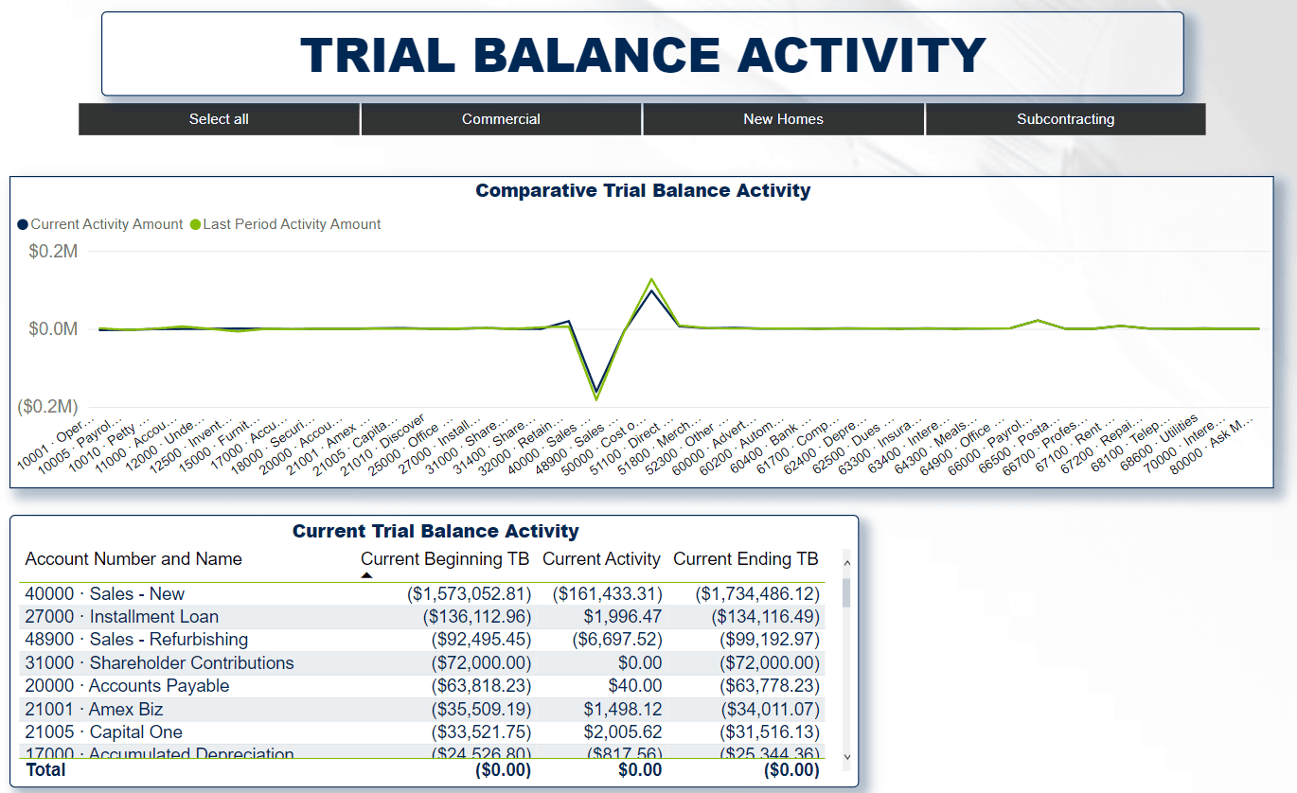
Task: Click the Current Activity Amount legend dot
Action: pyautogui.click(x=23, y=224)
